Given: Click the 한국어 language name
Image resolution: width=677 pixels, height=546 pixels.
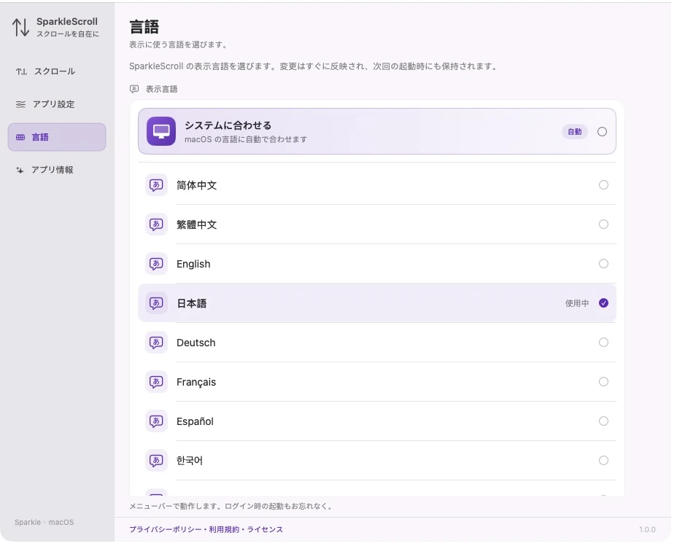Looking at the screenshot, I should coord(190,461).
